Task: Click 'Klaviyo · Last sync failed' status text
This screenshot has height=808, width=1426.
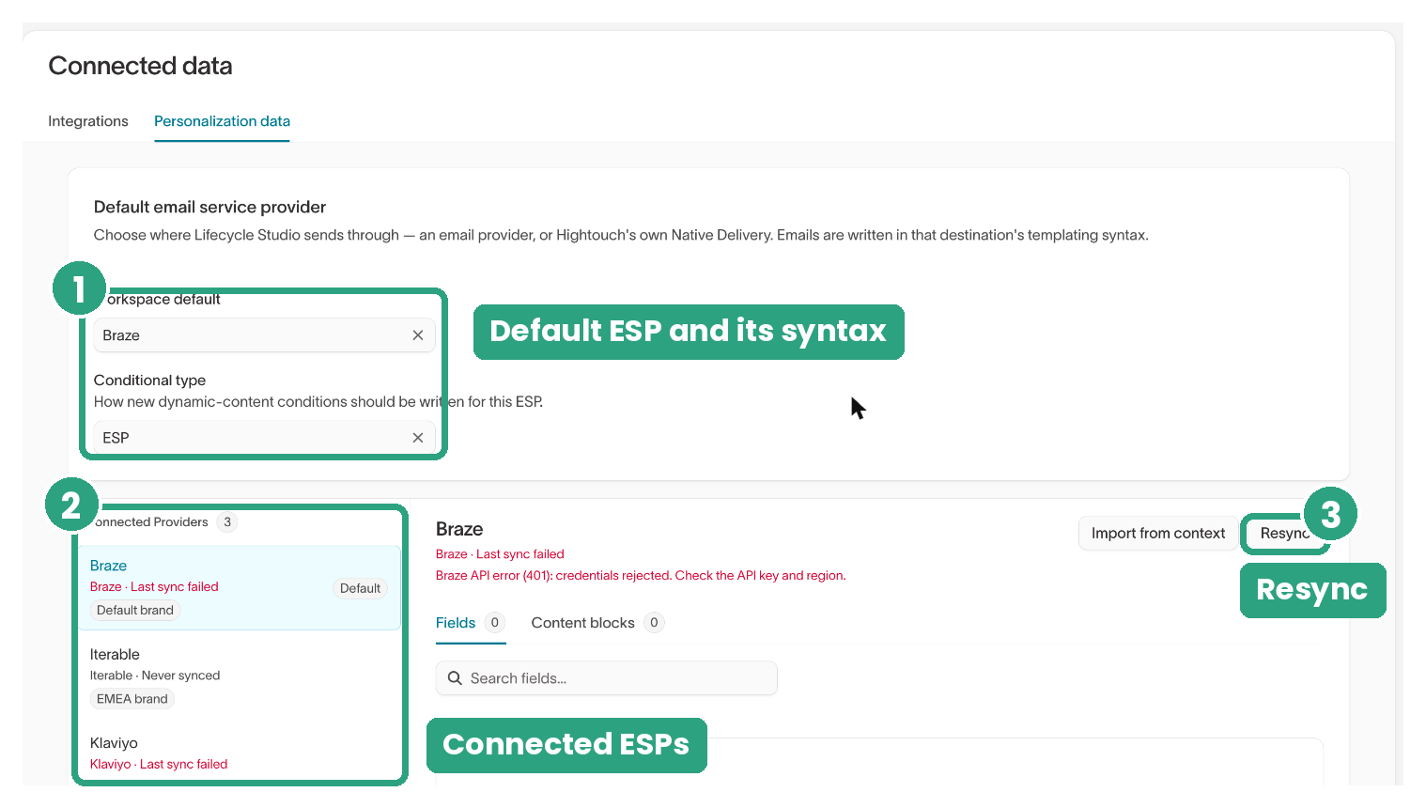Action: (x=159, y=765)
